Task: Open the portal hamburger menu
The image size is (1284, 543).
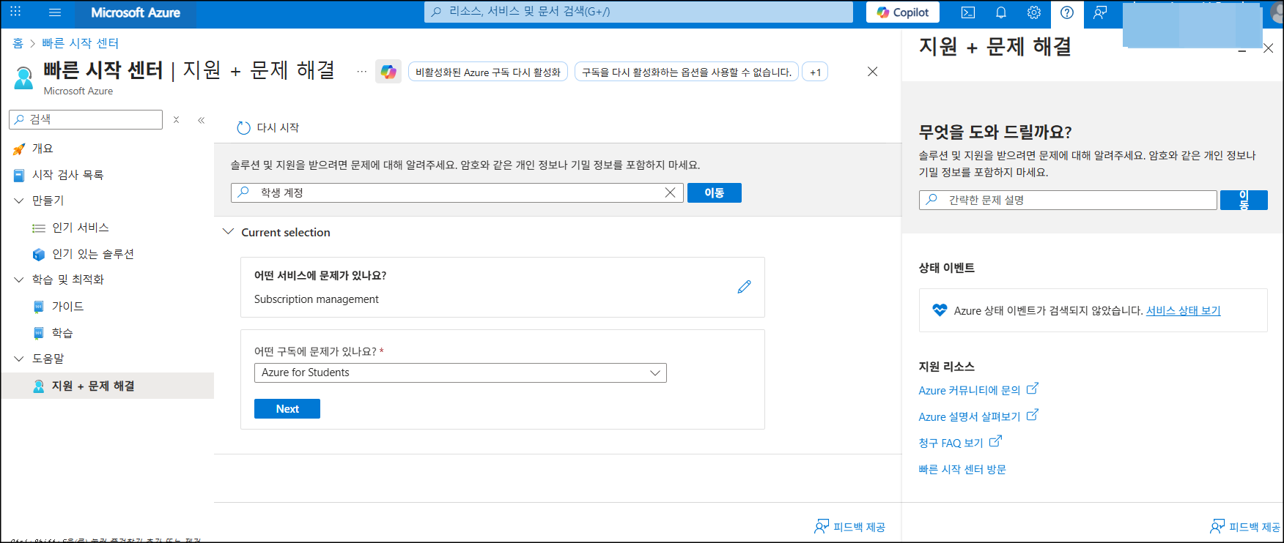Action: 55,12
